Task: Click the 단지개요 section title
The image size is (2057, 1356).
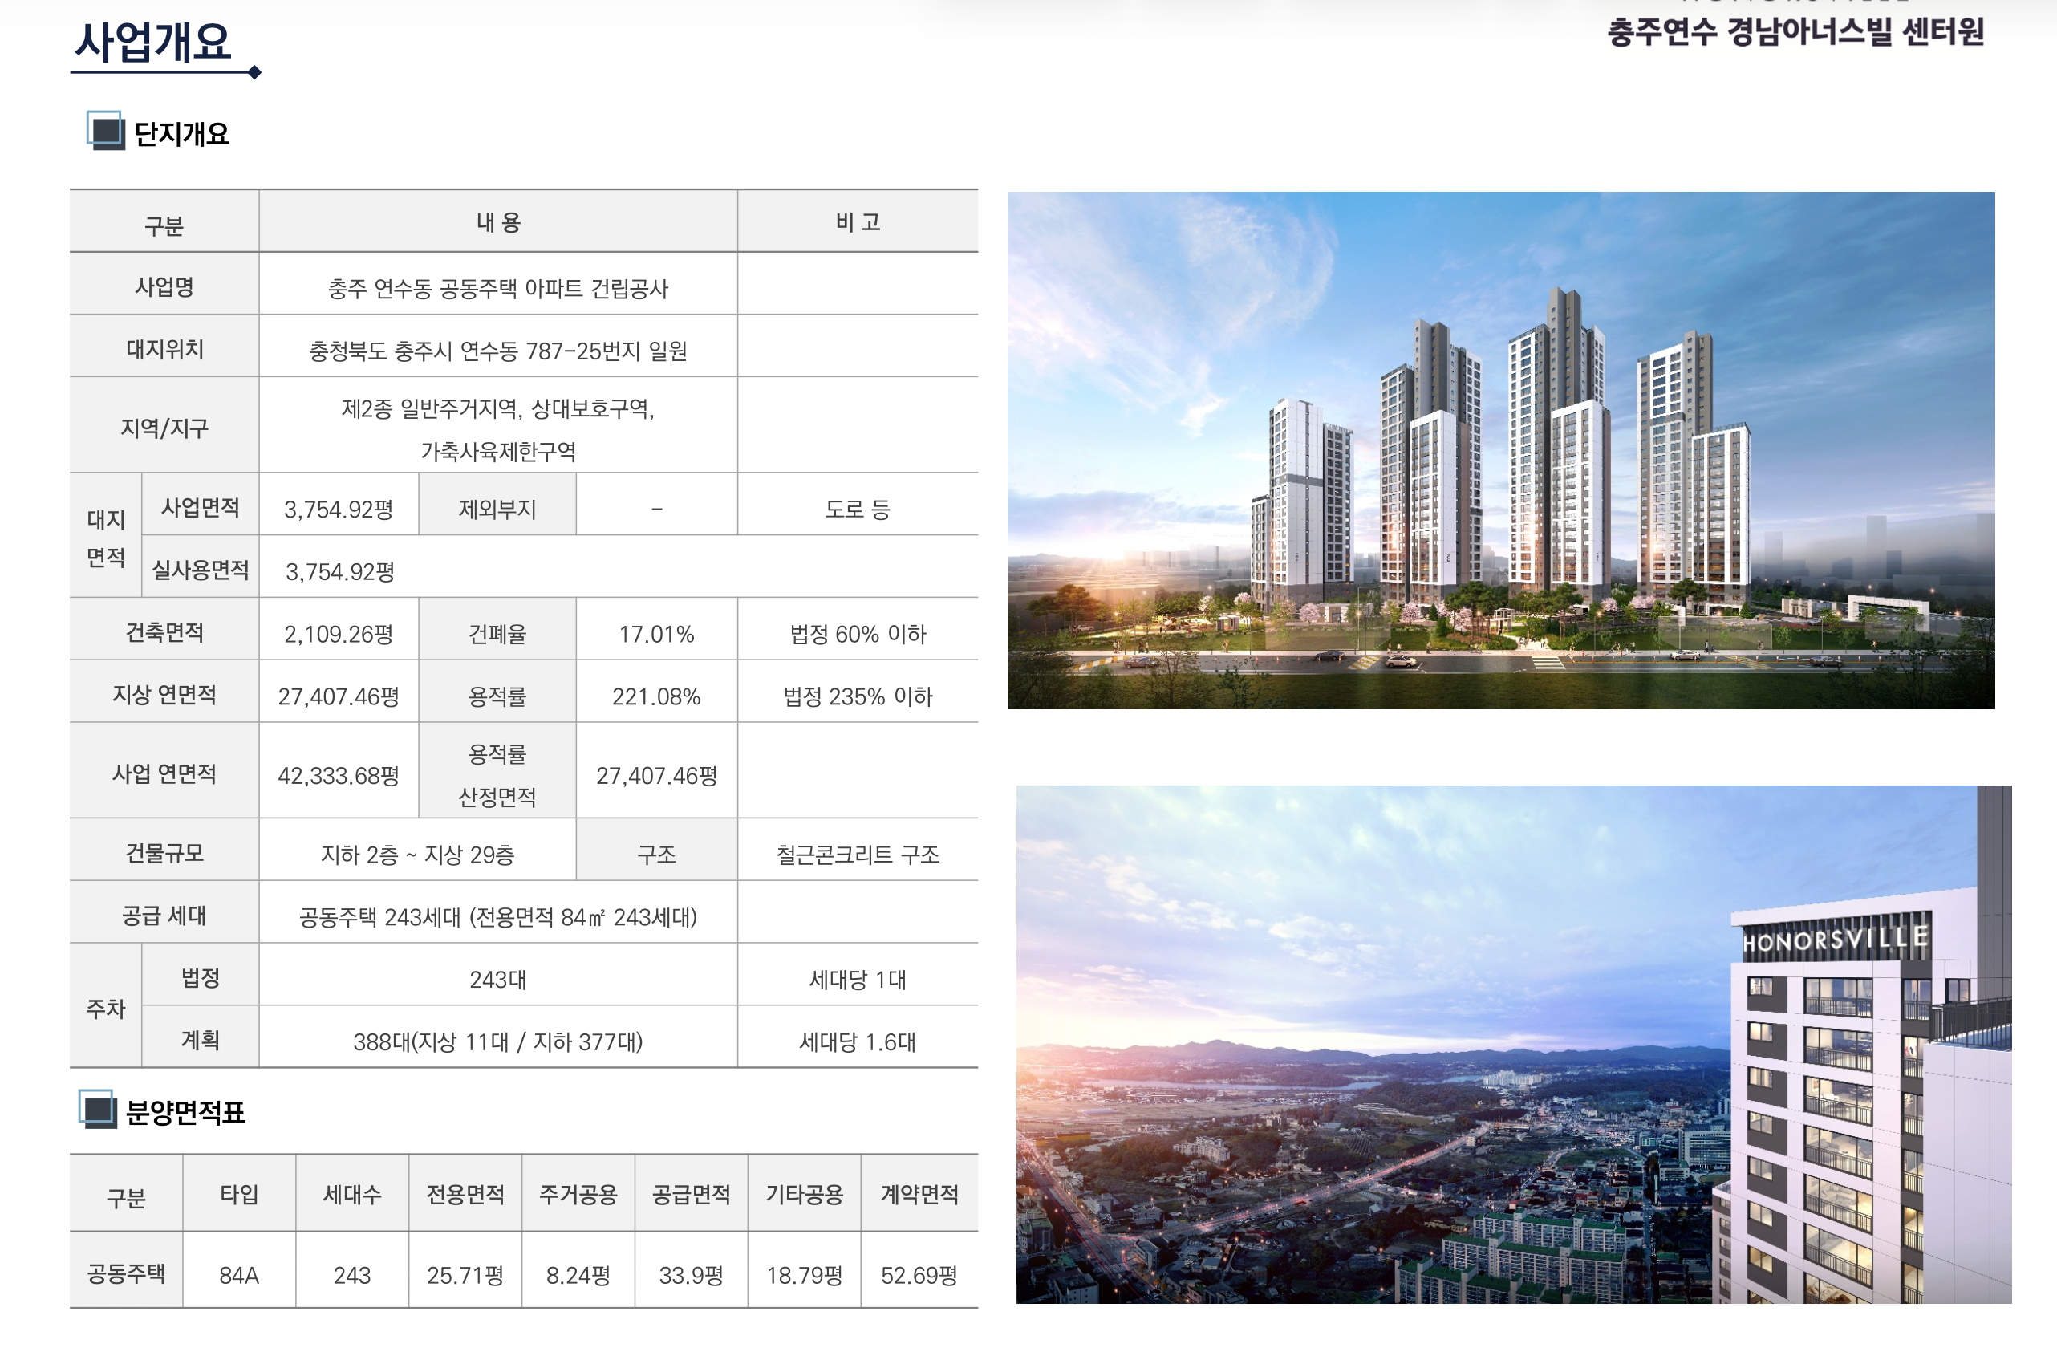Action: [185, 133]
